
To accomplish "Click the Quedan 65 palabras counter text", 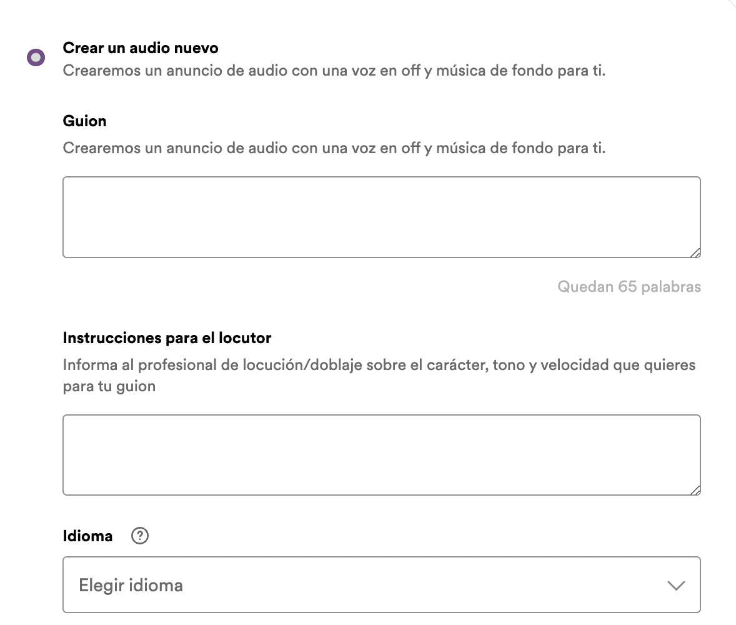I will pos(629,286).
